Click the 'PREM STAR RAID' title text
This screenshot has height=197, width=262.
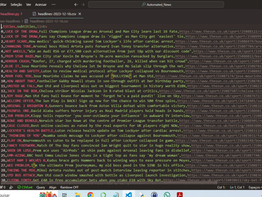[19, 56]
